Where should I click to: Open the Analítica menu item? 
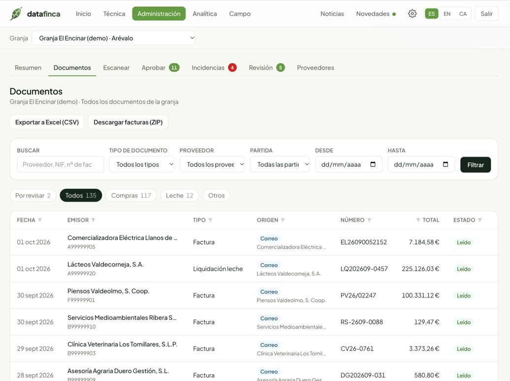click(205, 14)
